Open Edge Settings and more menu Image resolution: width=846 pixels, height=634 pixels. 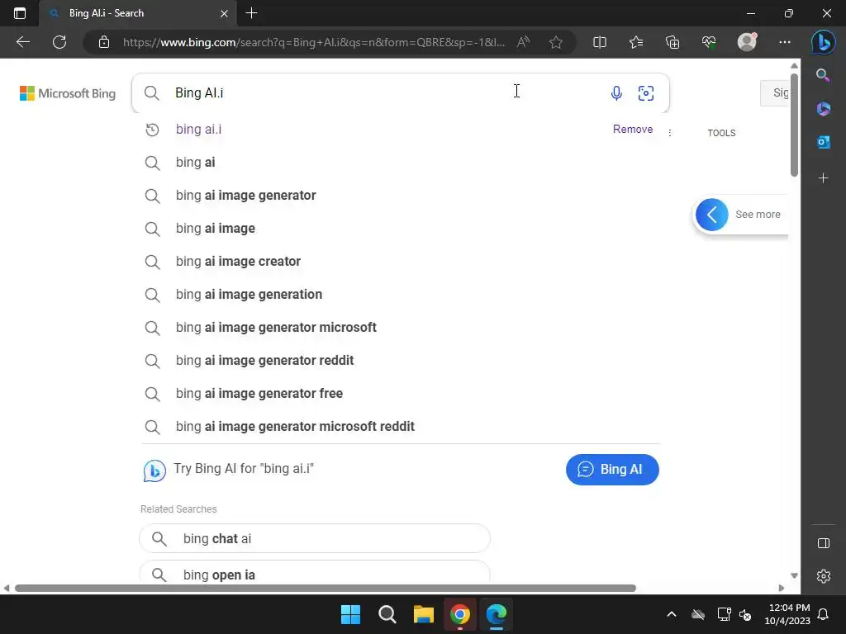pos(785,42)
